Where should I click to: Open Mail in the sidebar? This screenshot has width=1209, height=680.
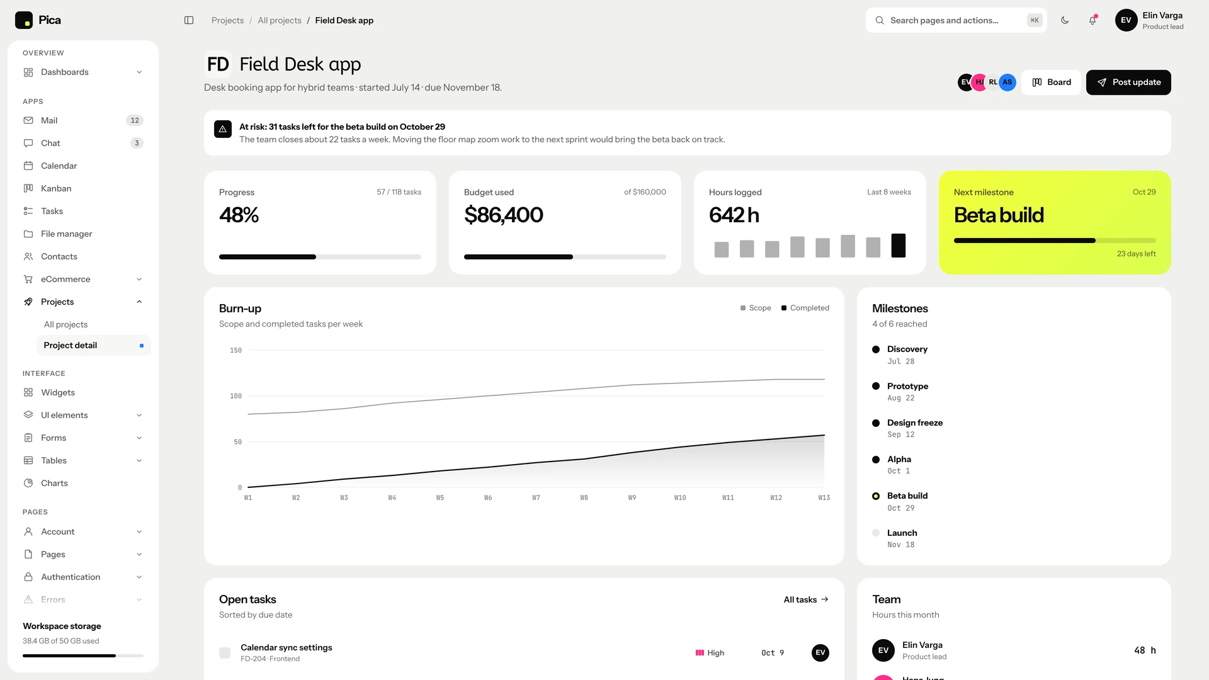click(x=83, y=120)
